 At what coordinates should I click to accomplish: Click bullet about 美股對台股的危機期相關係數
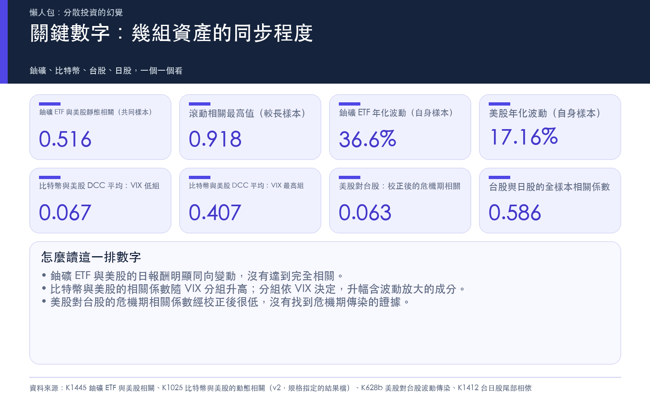[x=226, y=302]
